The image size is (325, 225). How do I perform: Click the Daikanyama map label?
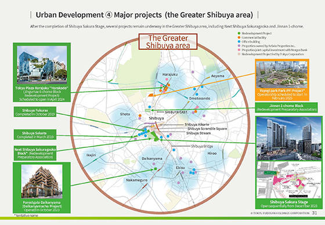point(152,159)
